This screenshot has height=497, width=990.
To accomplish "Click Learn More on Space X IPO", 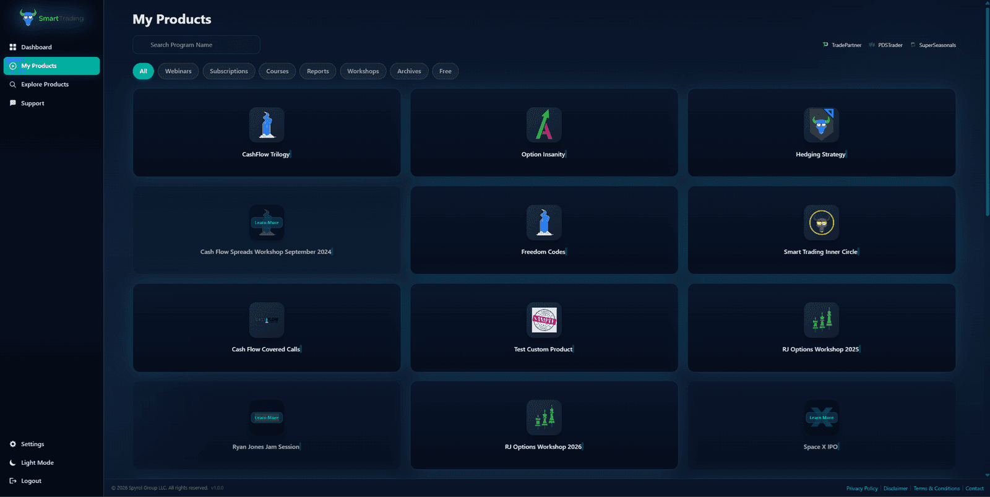I will click(821, 418).
